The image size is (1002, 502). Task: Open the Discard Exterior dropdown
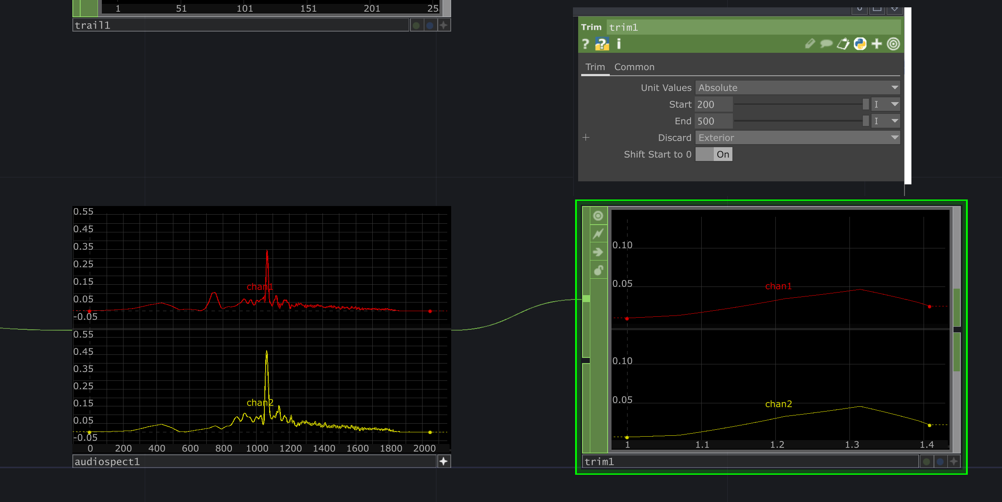(797, 138)
